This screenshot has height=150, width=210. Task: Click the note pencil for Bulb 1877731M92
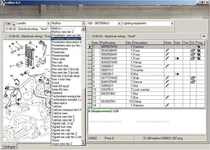[x=167, y=78]
